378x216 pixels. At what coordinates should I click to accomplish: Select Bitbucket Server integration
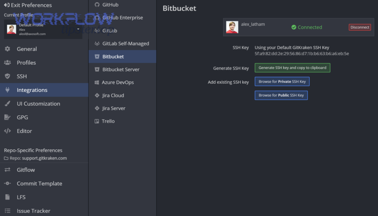click(121, 70)
